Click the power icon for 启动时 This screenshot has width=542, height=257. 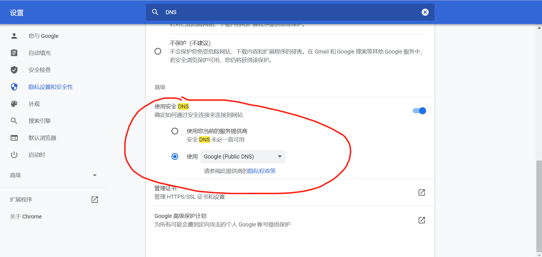14,155
